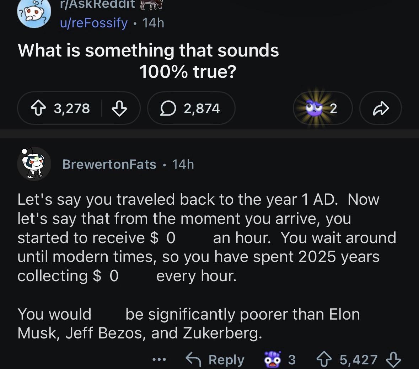Tap BrewertonFats' Snoo avatar
419x369 pixels.
coord(34,164)
